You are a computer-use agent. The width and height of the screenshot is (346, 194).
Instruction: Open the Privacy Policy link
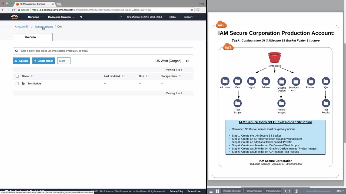pyautogui.click(x=177, y=191)
